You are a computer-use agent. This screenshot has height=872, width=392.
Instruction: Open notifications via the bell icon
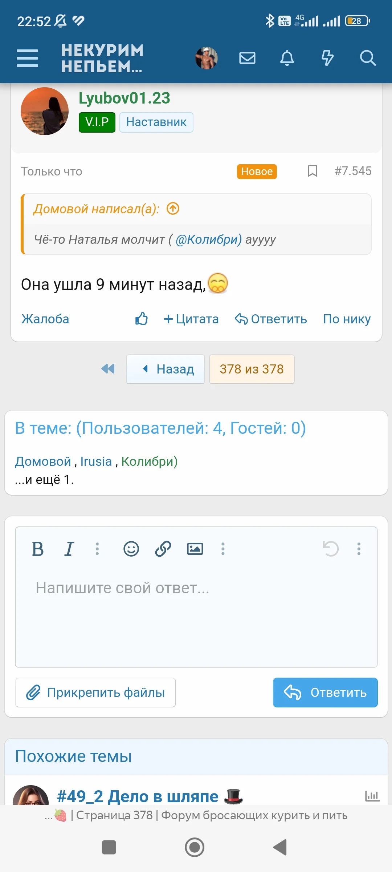(287, 58)
